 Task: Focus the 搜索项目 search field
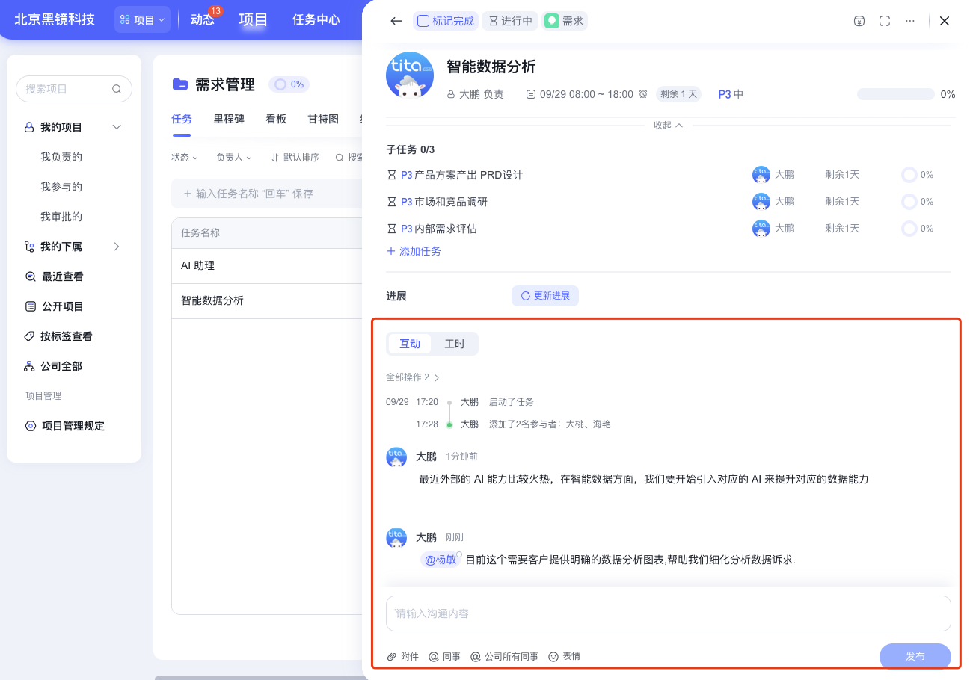click(x=74, y=89)
